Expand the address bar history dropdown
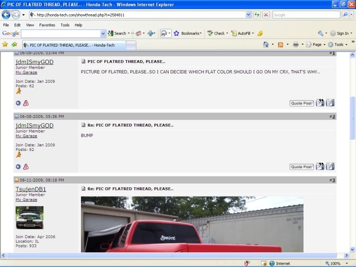 [248, 15]
